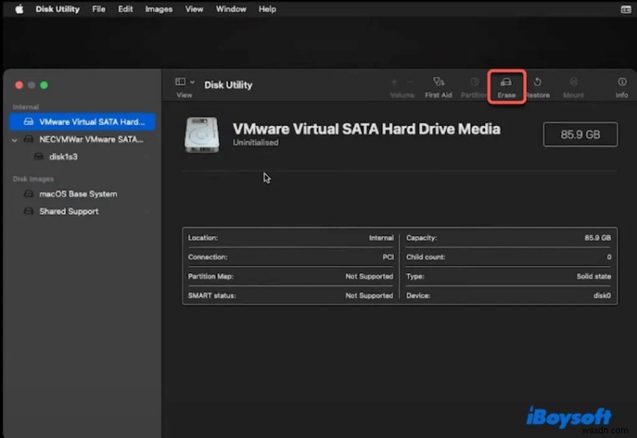Click the red close window button
The image size is (637, 438).
pos(19,85)
